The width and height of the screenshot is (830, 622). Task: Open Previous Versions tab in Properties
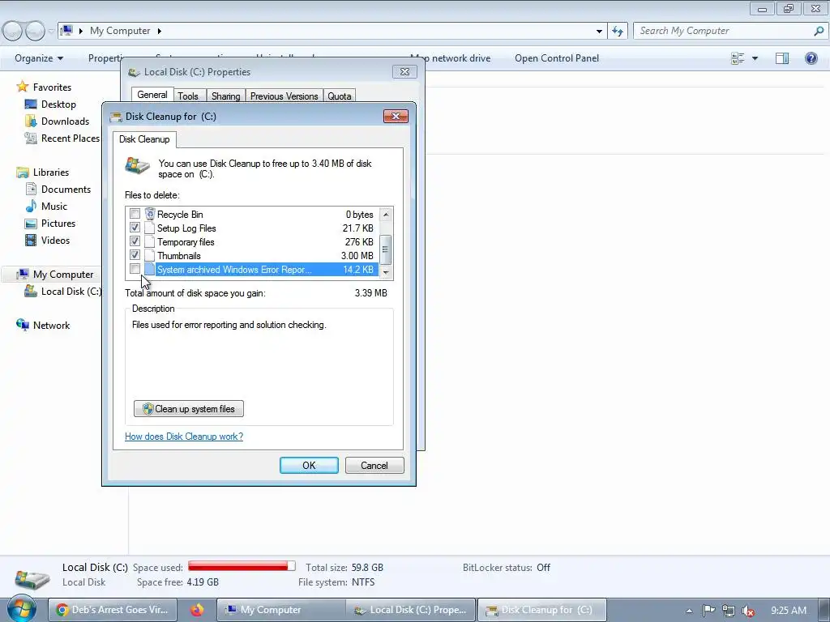(285, 96)
